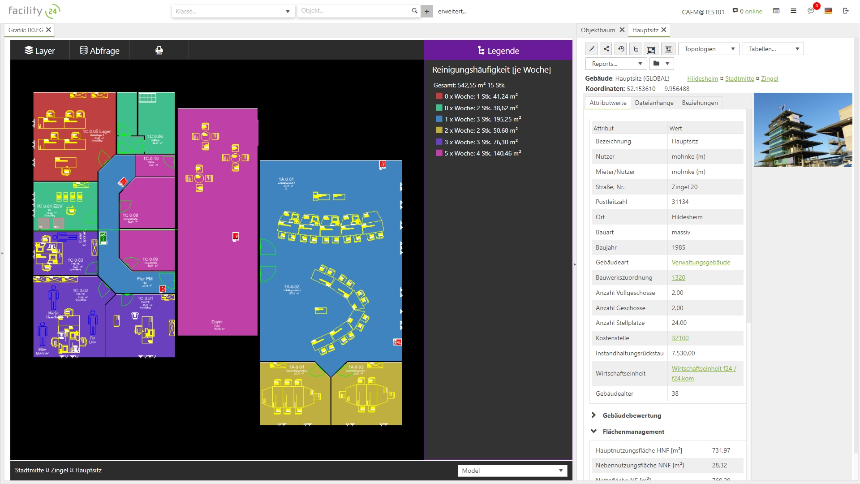Open the Model dropdown below the graphic
The image size is (860, 484).
point(512,471)
